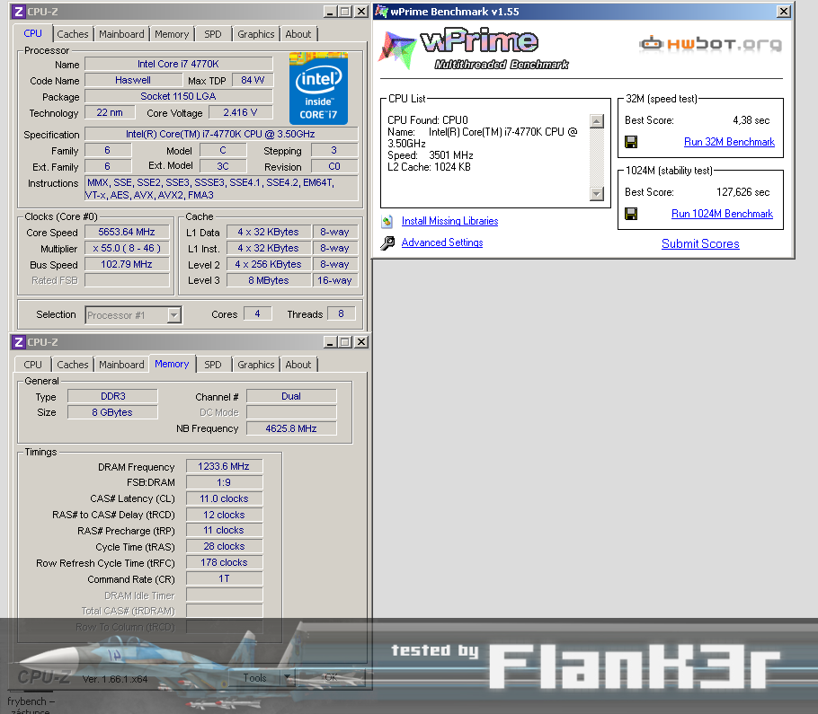Screen dimensions: 818x714
Task: Open the Mainboard tab in the lower CPU-Z window
Action: point(121,365)
